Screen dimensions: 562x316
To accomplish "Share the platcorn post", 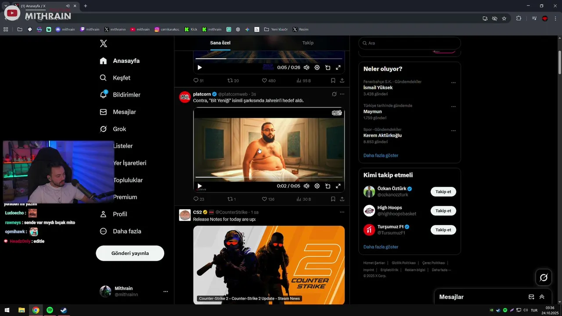I will pyautogui.click(x=342, y=199).
